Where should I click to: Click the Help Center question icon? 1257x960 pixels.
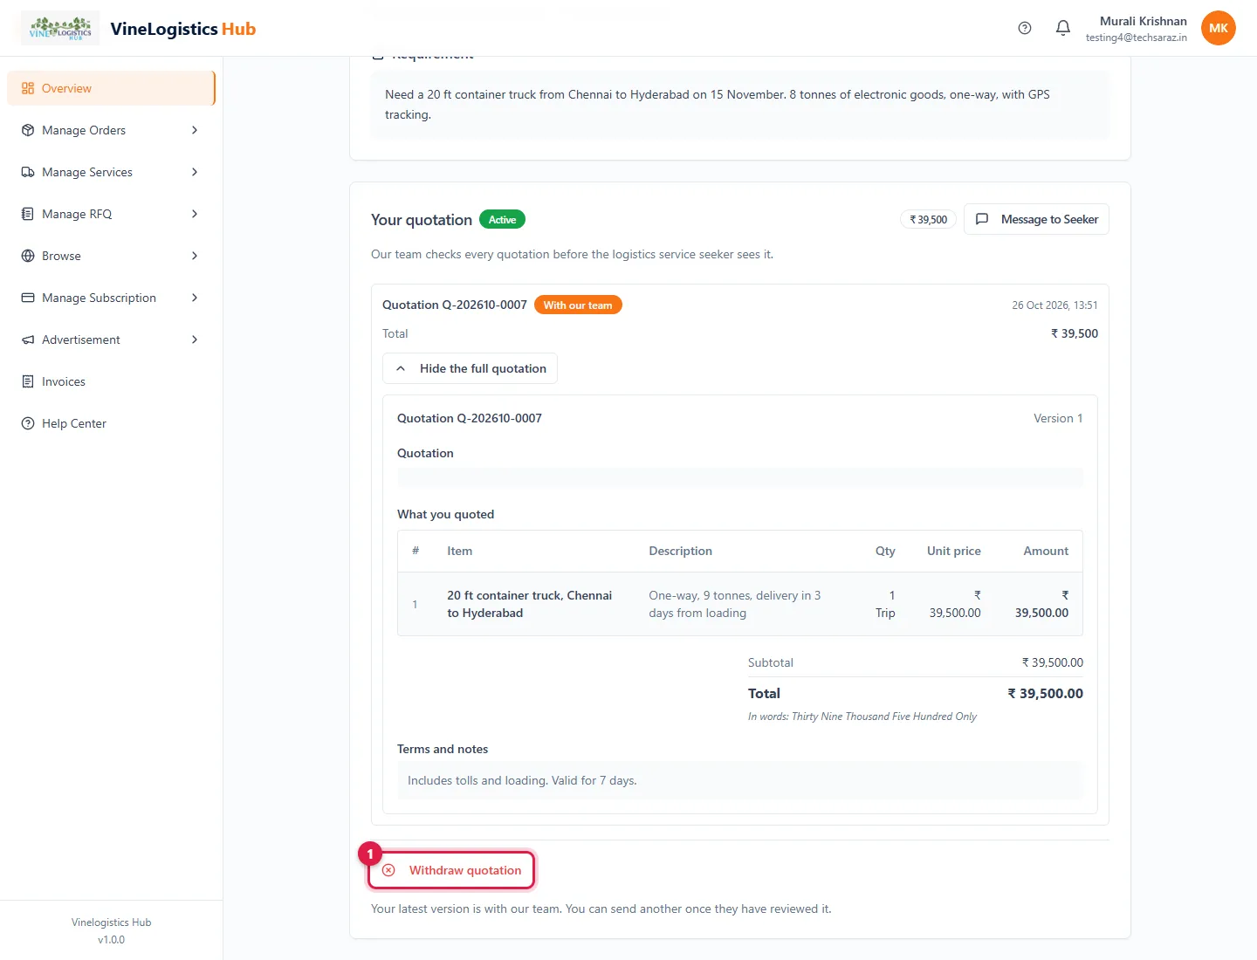point(28,423)
